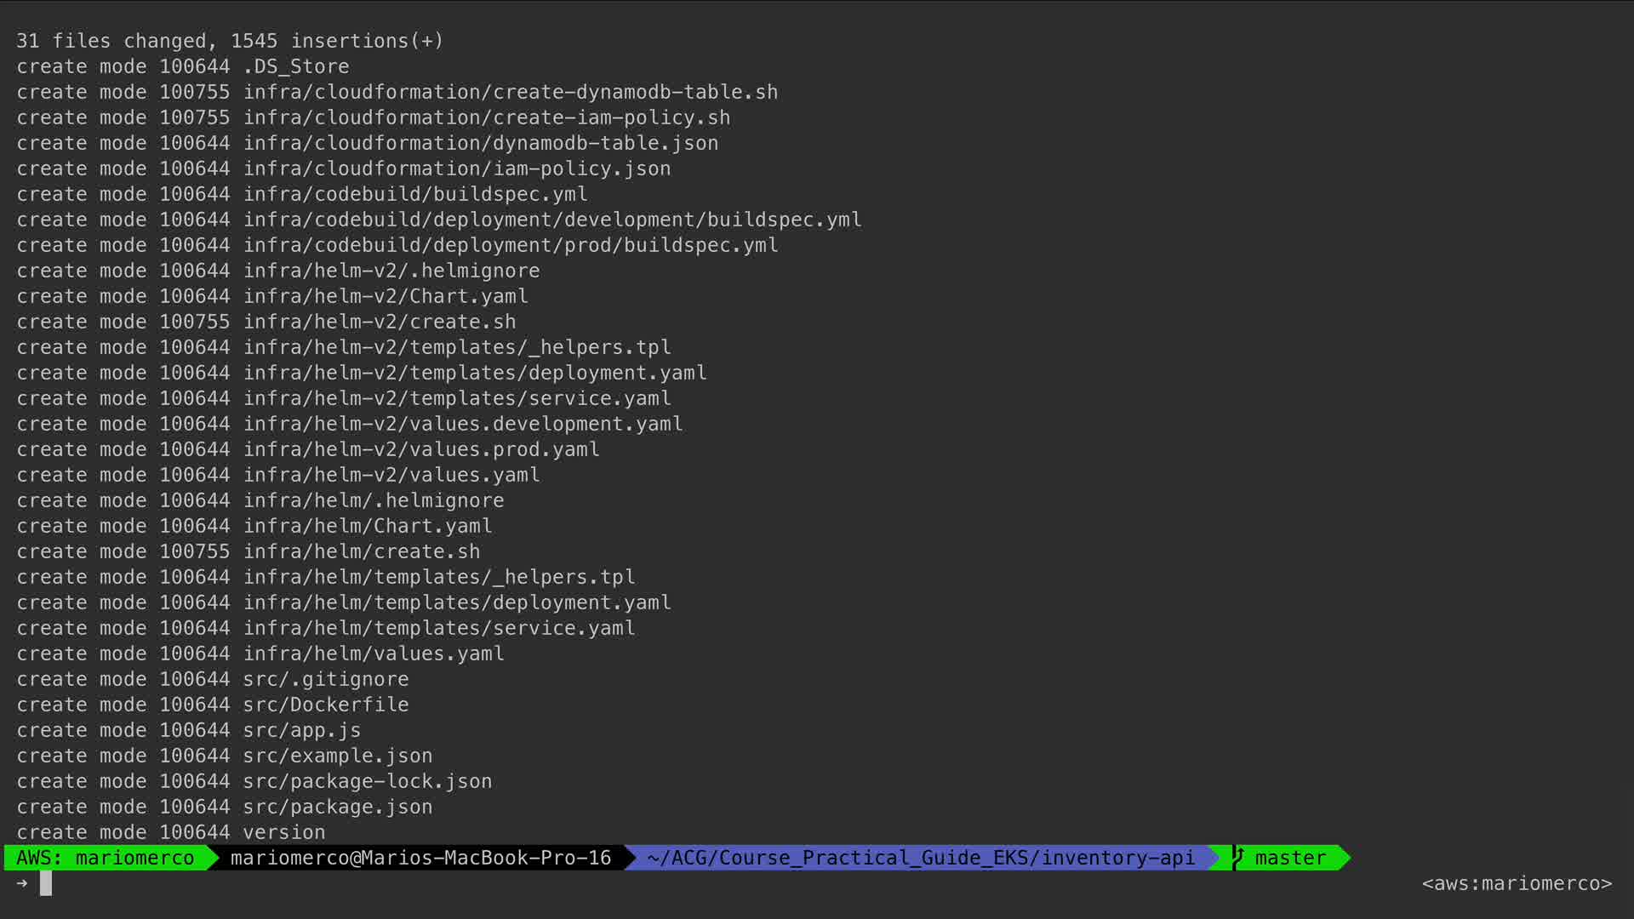Click the infra/helm-v2/Chart.yaml path
This screenshot has height=919, width=1634.
(x=386, y=296)
